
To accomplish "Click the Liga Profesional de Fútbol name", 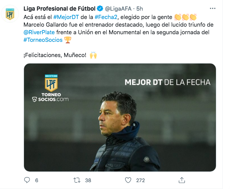I will click(59, 9).
